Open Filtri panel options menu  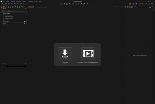coord(27,64)
